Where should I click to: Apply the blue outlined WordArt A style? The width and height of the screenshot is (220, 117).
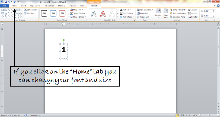point(94,14)
